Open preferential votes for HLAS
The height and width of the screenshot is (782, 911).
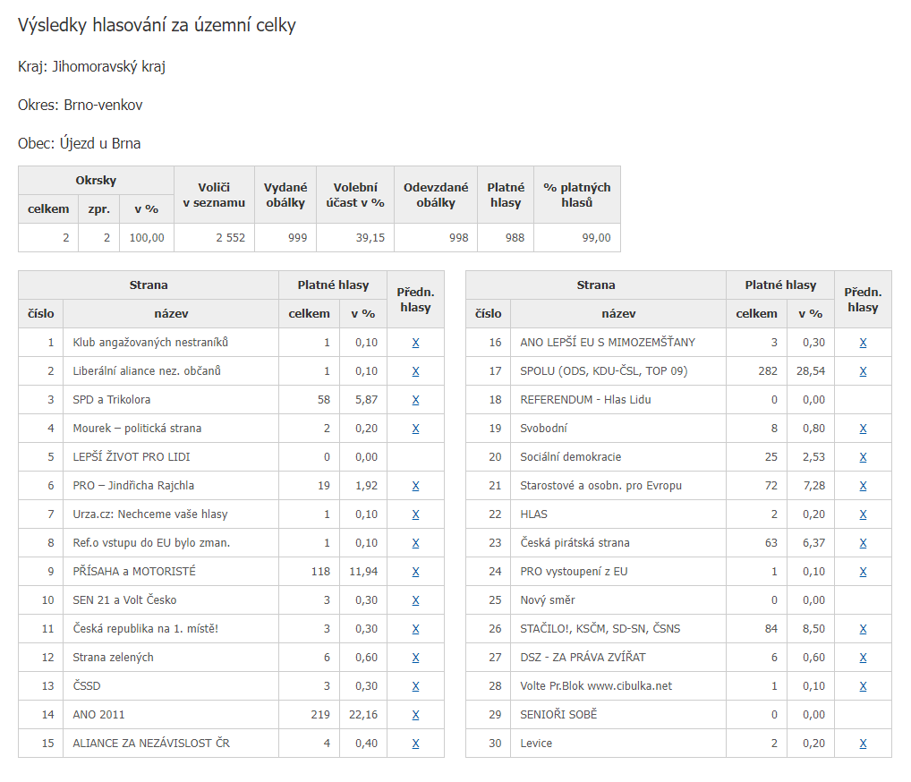click(x=863, y=514)
